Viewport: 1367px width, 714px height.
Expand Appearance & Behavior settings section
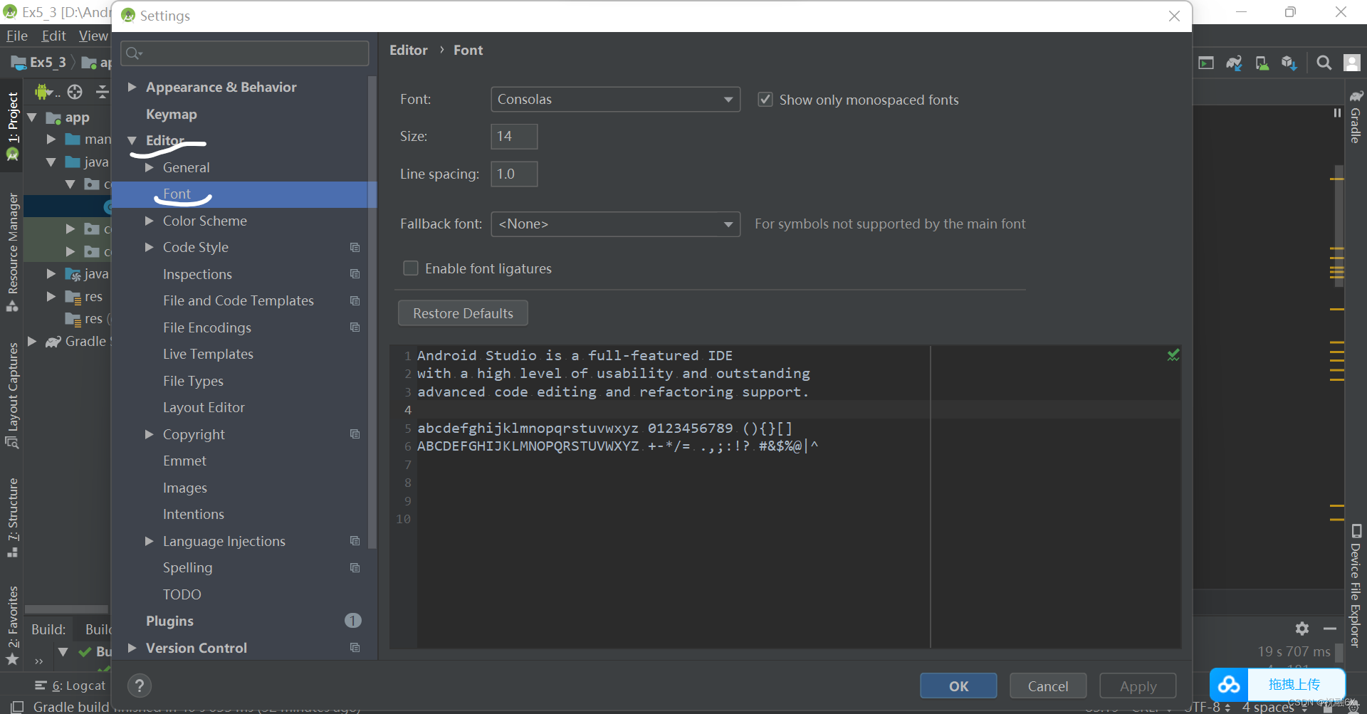(x=132, y=87)
